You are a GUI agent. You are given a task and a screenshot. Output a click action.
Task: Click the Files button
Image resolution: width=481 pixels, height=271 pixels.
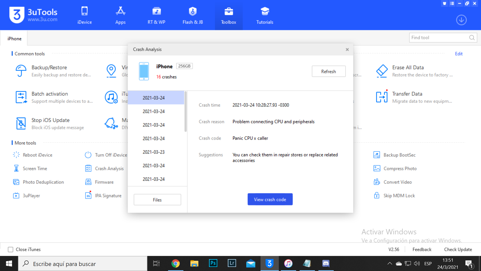157,200
